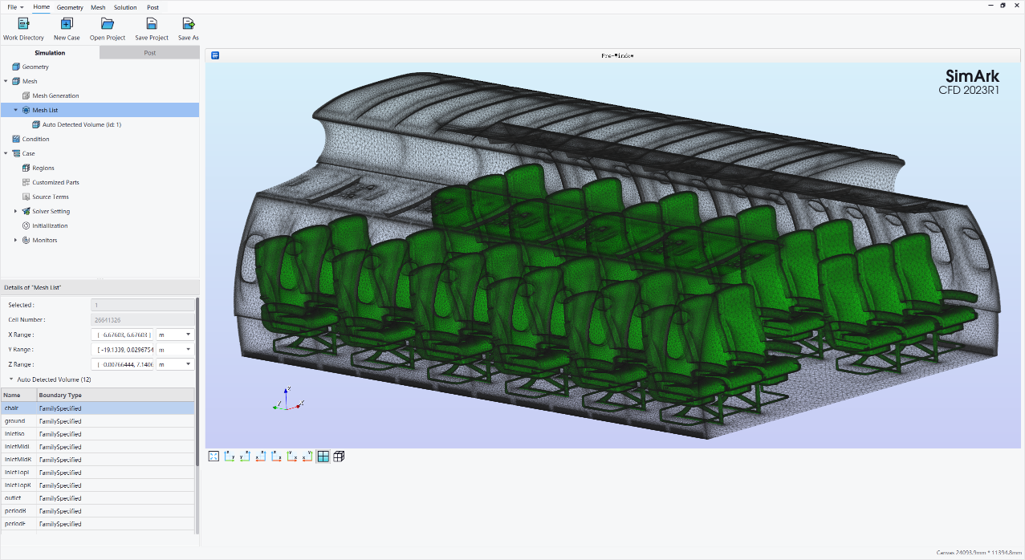
Task: Collapse the Auto Detected Volume (12) section
Action: pyautogui.click(x=11, y=379)
